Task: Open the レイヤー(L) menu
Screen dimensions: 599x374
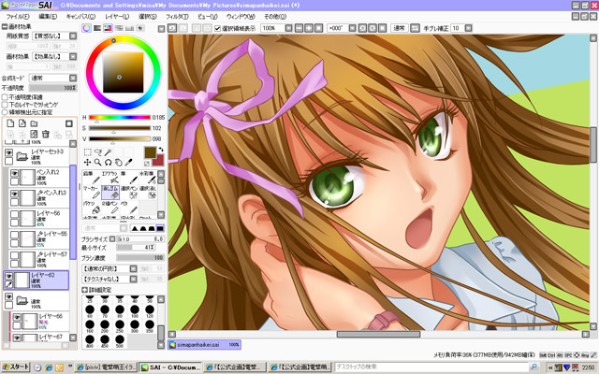Action: [x=117, y=17]
